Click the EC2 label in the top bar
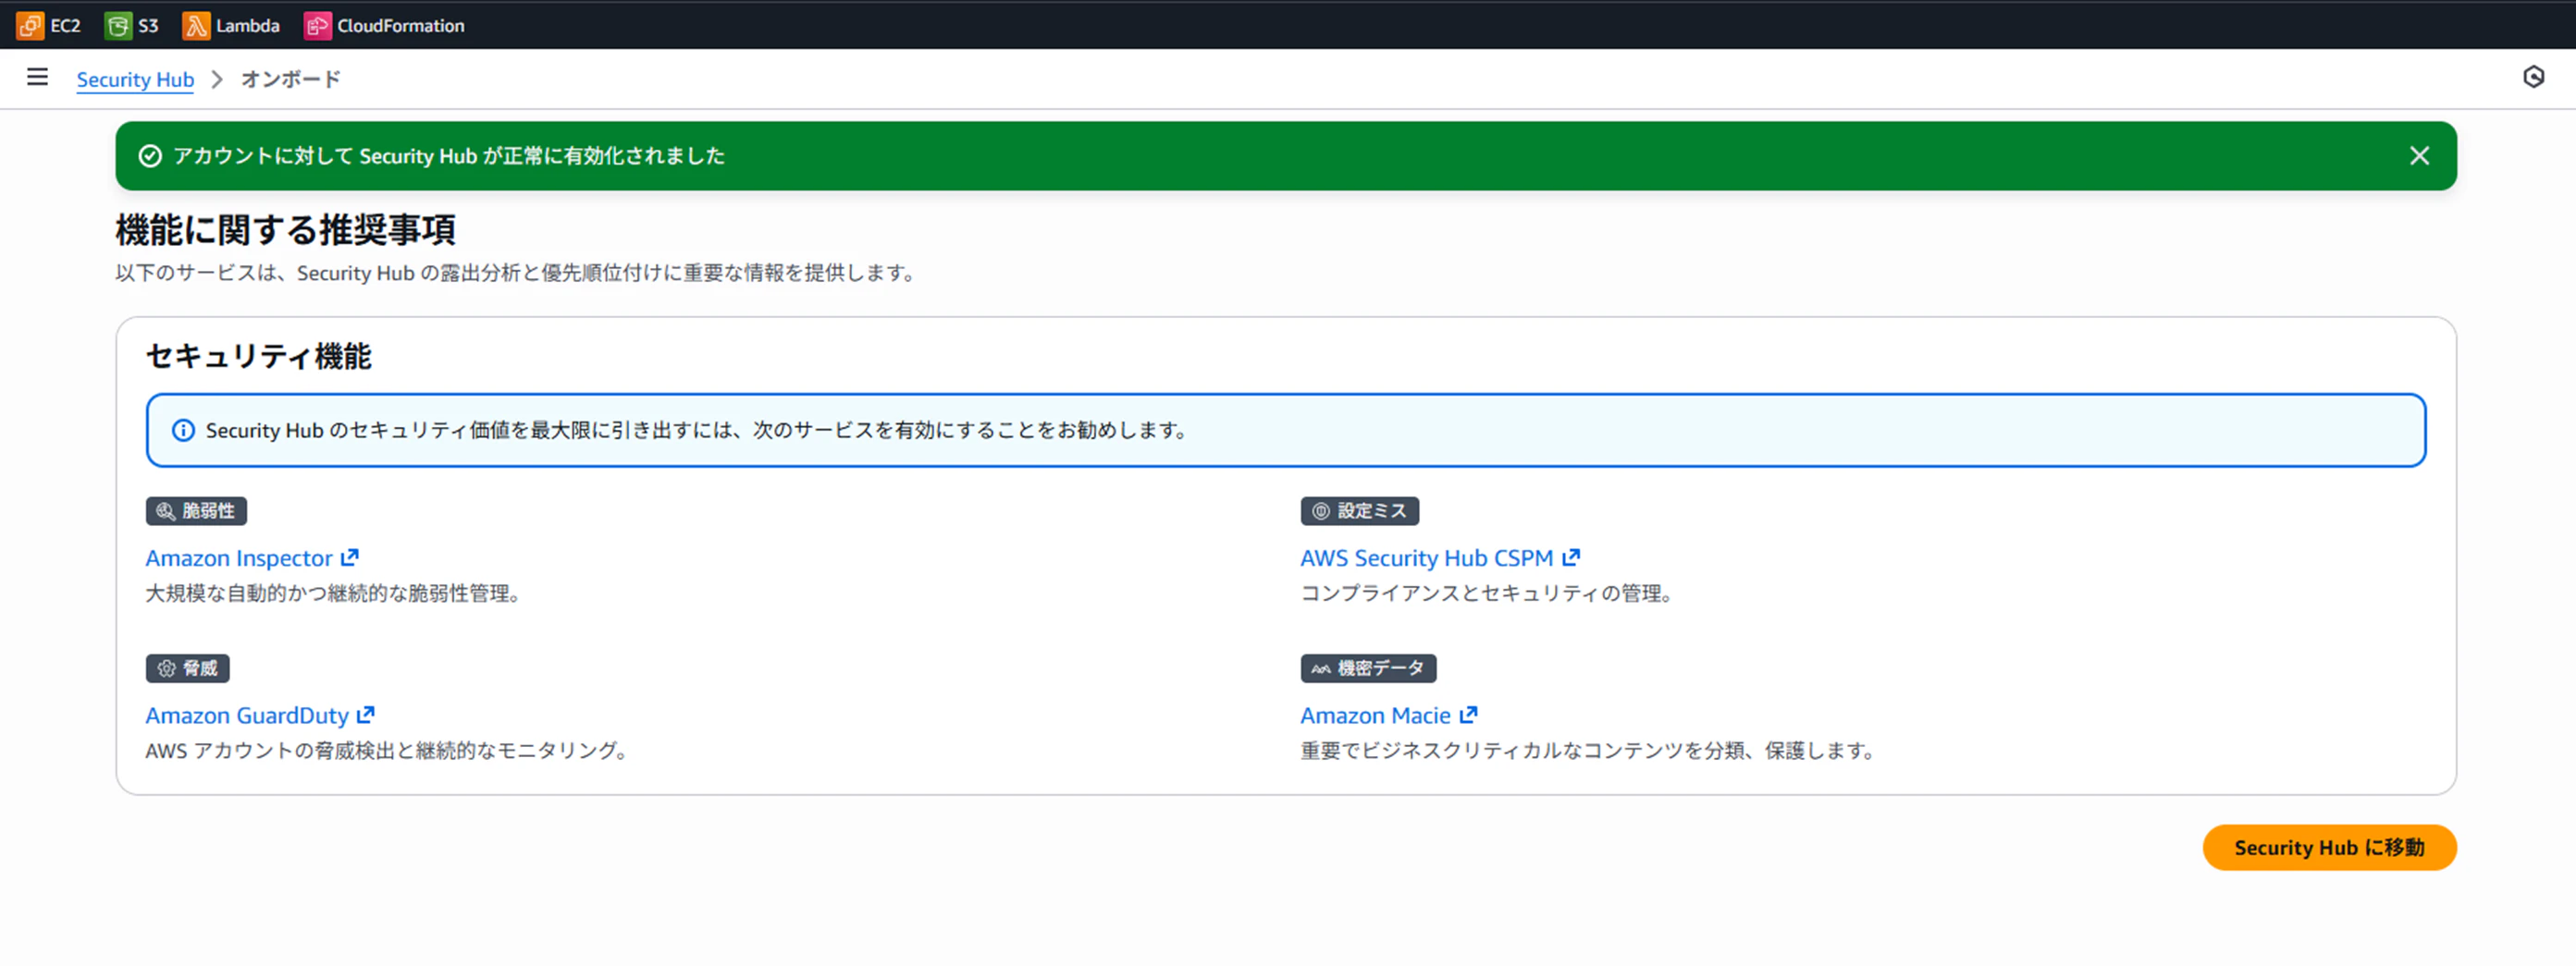Screen dimensions: 2576x966 point(65,26)
